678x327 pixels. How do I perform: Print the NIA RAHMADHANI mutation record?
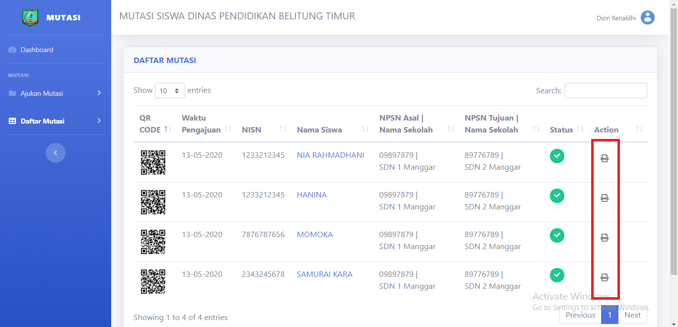click(604, 158)
